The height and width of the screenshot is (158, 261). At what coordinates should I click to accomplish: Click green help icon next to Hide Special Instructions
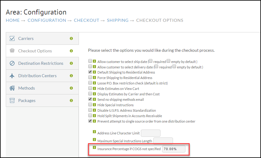[94, 105]
